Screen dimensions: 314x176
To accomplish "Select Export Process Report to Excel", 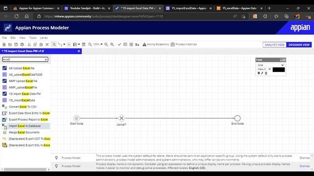I will [x=26, y=119].
